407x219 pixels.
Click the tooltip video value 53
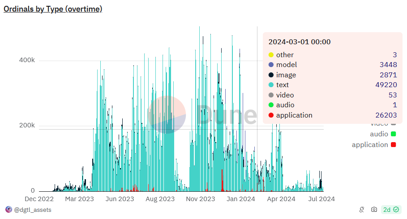(393, 95)
